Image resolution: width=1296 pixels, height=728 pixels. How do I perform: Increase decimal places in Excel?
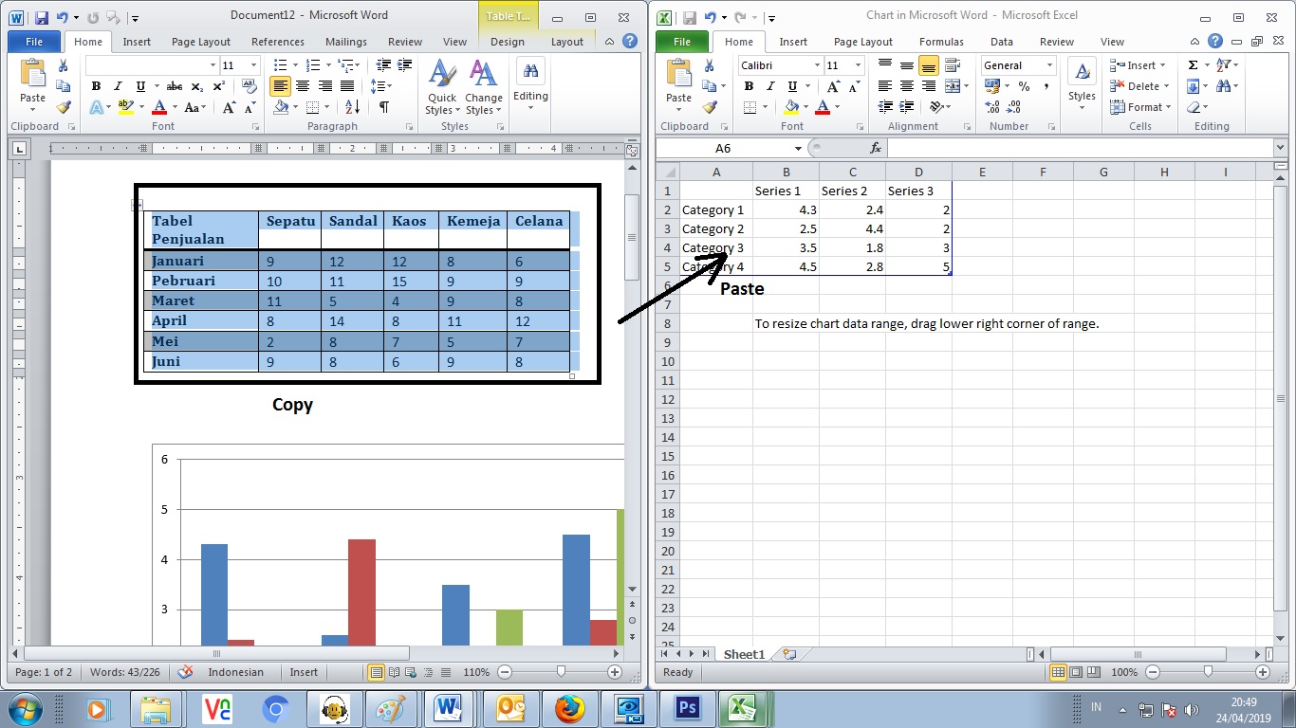pos(992,107)
